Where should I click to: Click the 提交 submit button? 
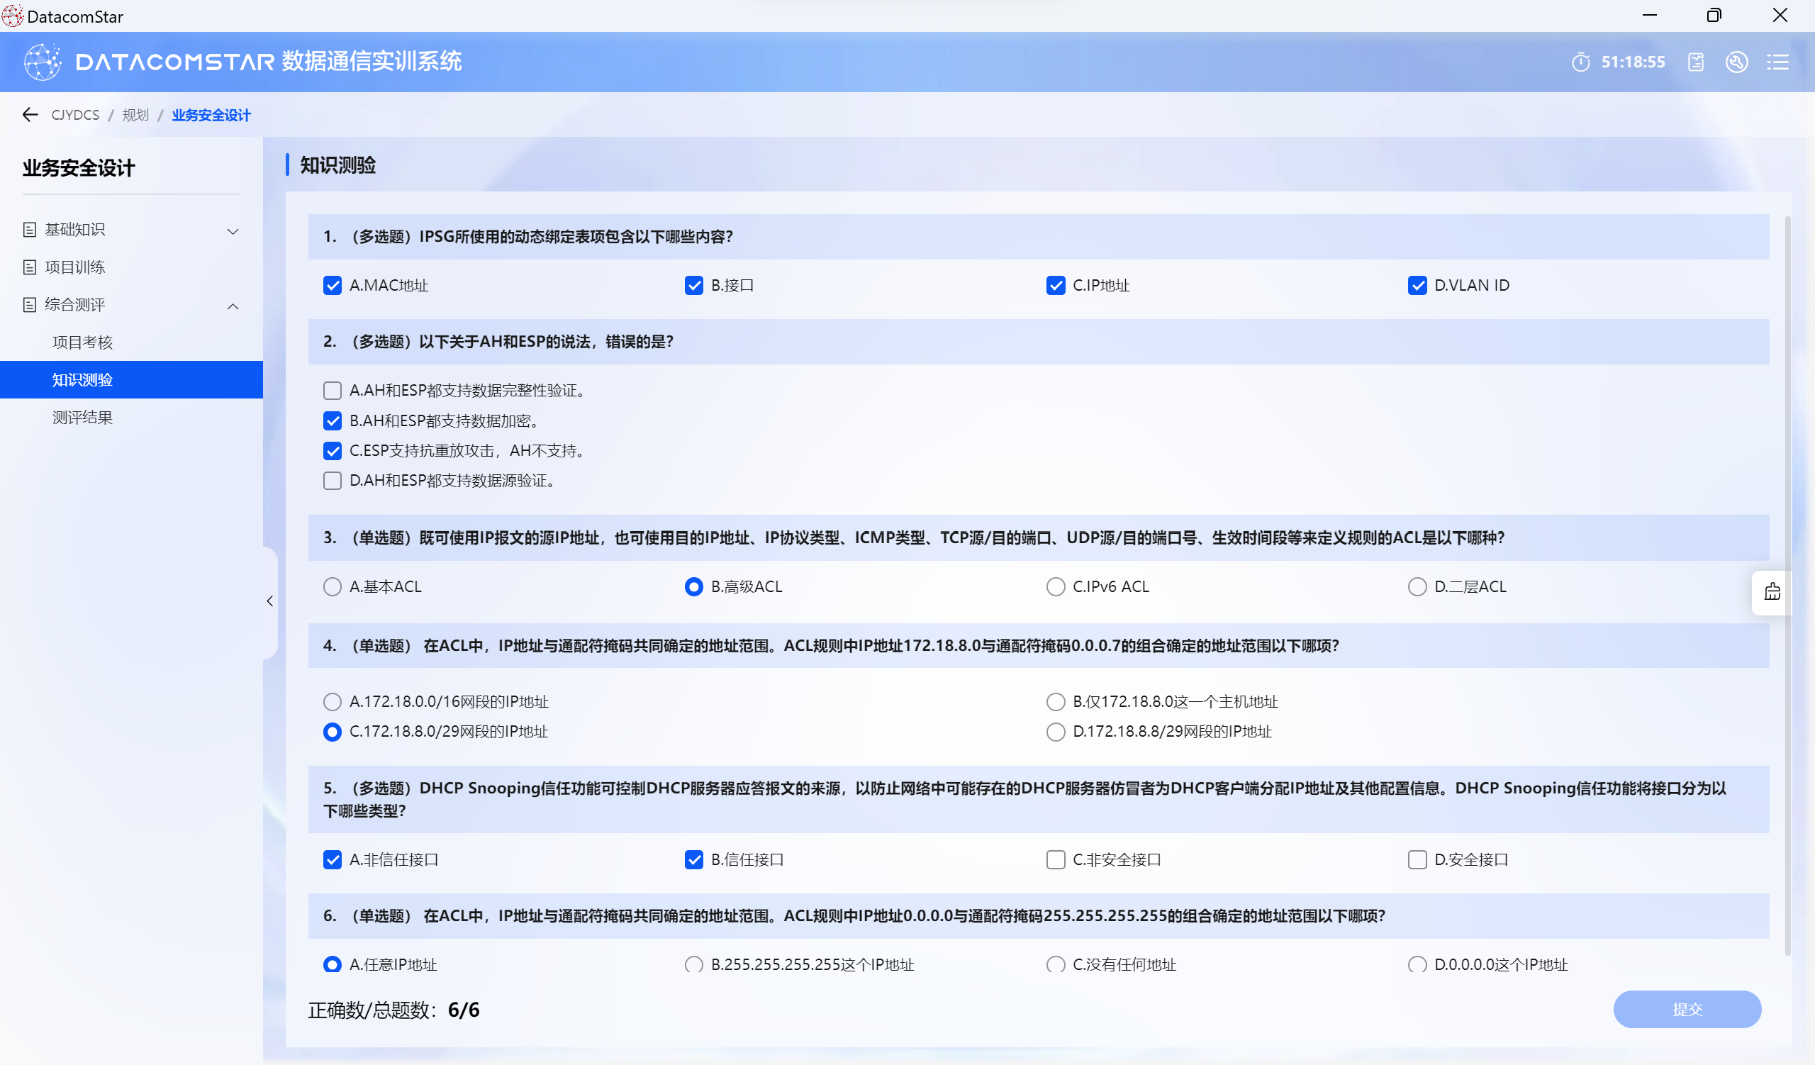pos(1686,1008)
